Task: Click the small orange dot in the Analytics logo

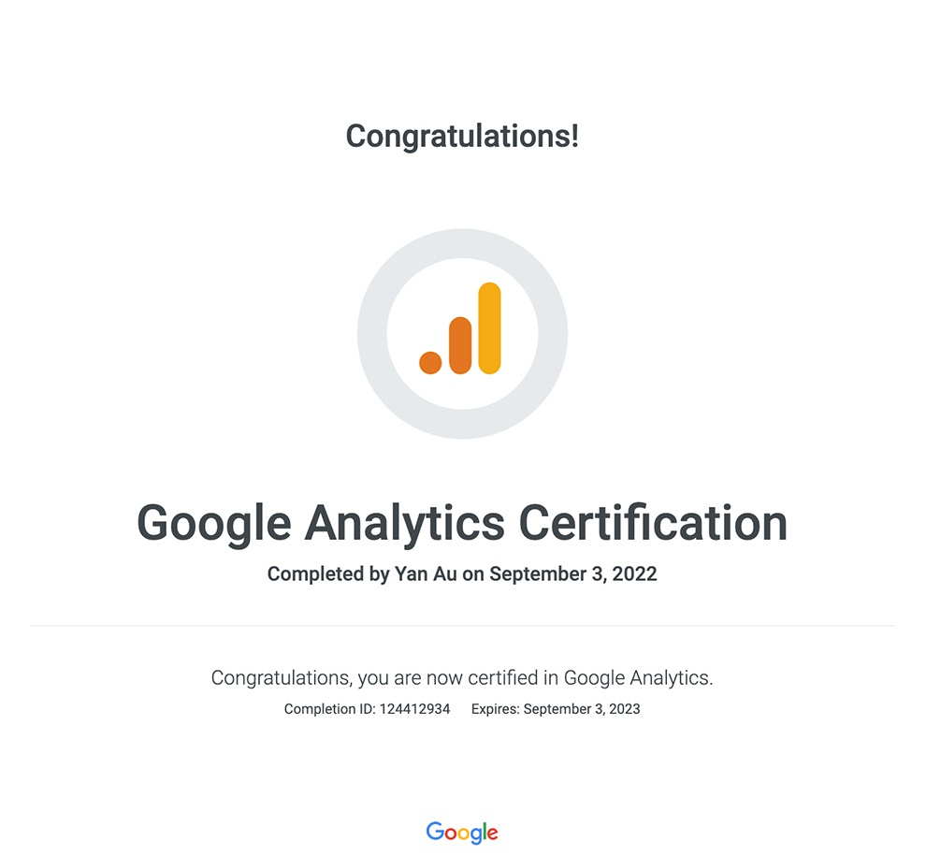Action: [430, 362]
